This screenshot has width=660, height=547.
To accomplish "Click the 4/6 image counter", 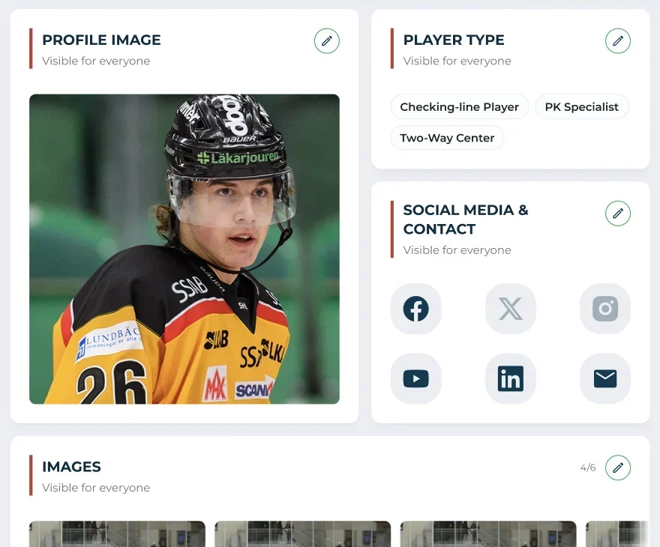I will coord(587,468).
